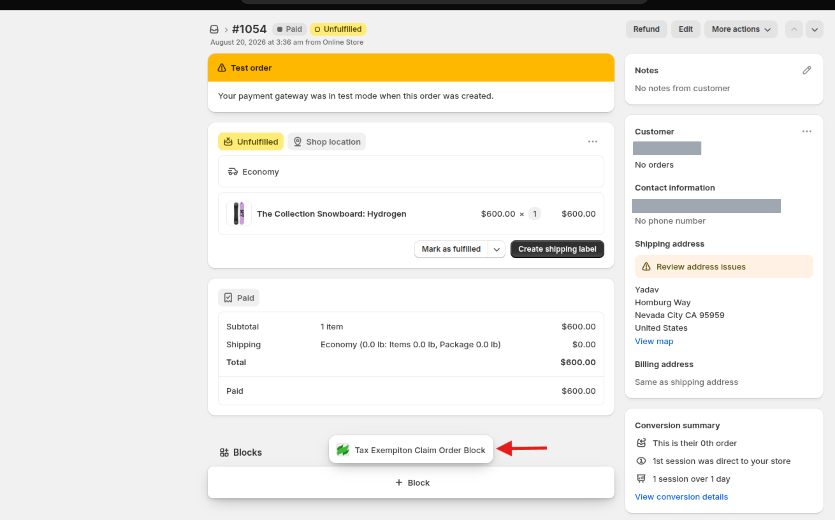Click the Review address issues warning
This screenshot has height=520, width=835.
pyautogui.click(x=724, y=267)
